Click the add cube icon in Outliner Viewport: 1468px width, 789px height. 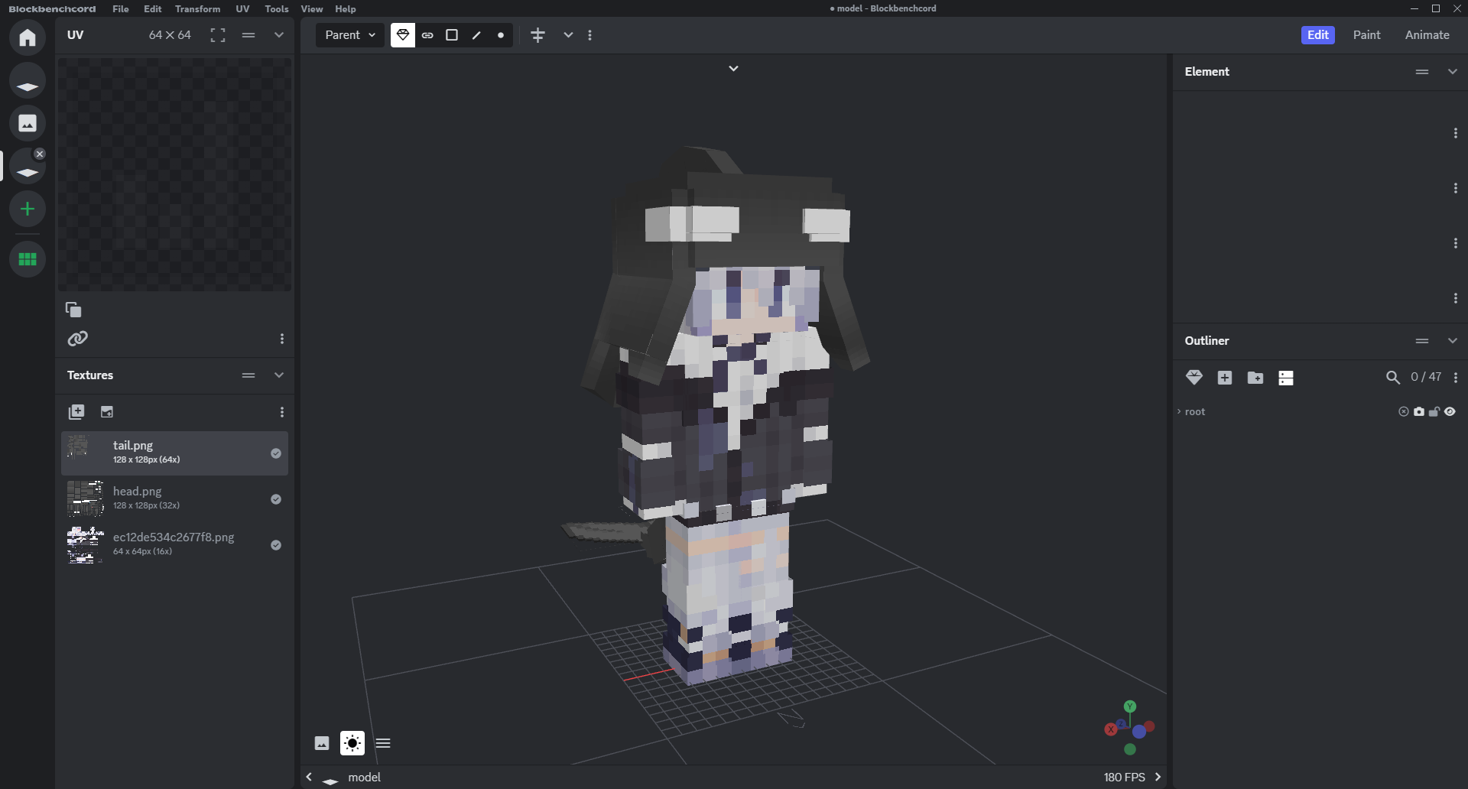tap(1224, 378)
